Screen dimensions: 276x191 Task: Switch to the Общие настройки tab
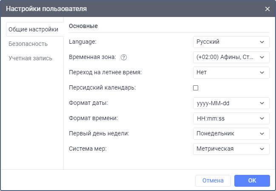pyautogui.click(x=33, y=29)
